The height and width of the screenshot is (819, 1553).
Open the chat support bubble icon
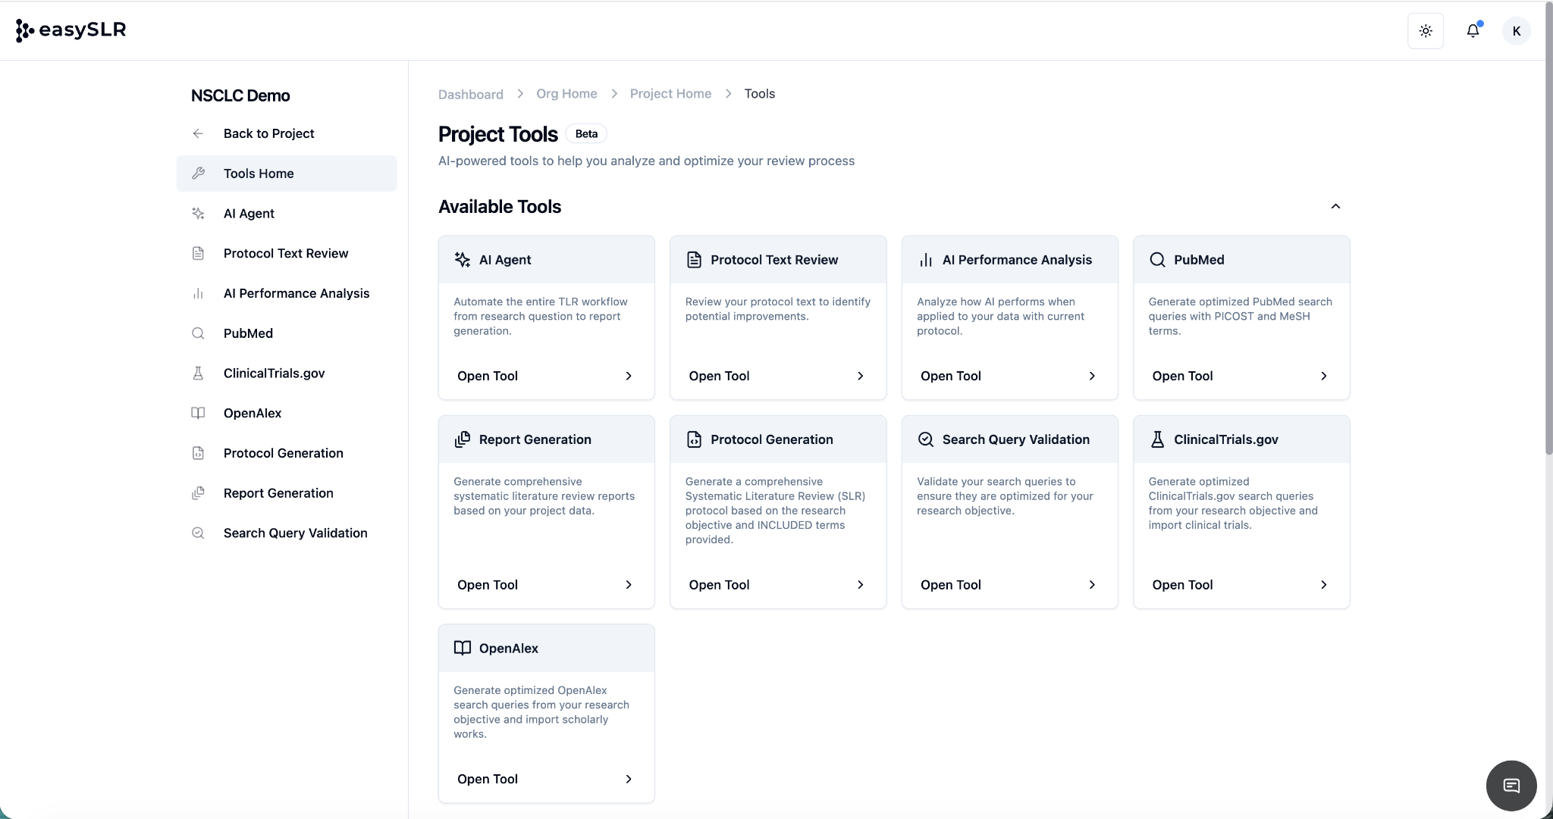point(1511,786)
